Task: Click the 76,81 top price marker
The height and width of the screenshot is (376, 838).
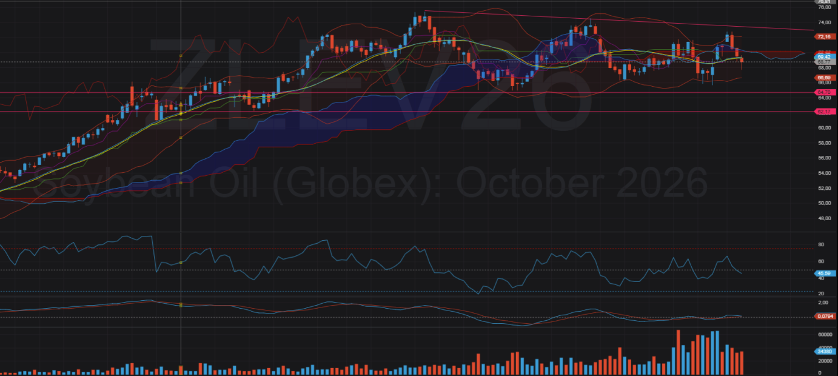Action: 823,2
